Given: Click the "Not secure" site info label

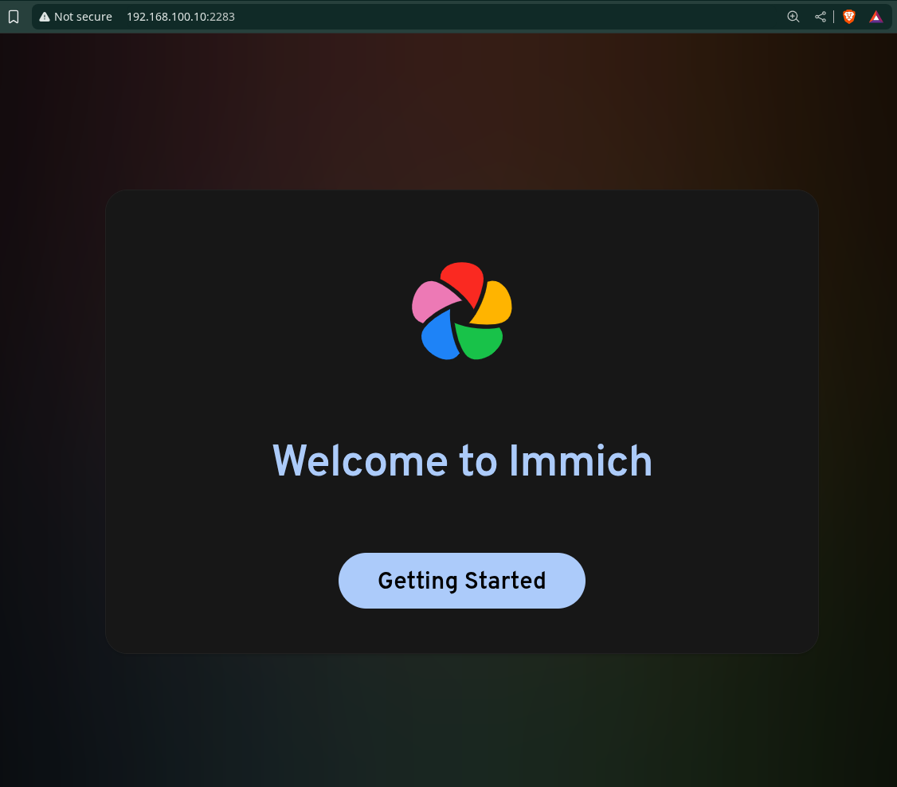Looking at the screenshot, I should click(83, 17).
